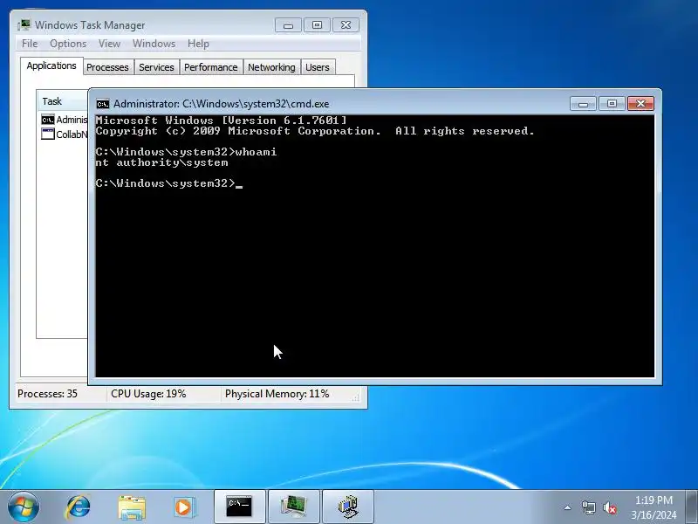
Task: Maximize the cmd.exe window
Action: (x=612, y=104)
